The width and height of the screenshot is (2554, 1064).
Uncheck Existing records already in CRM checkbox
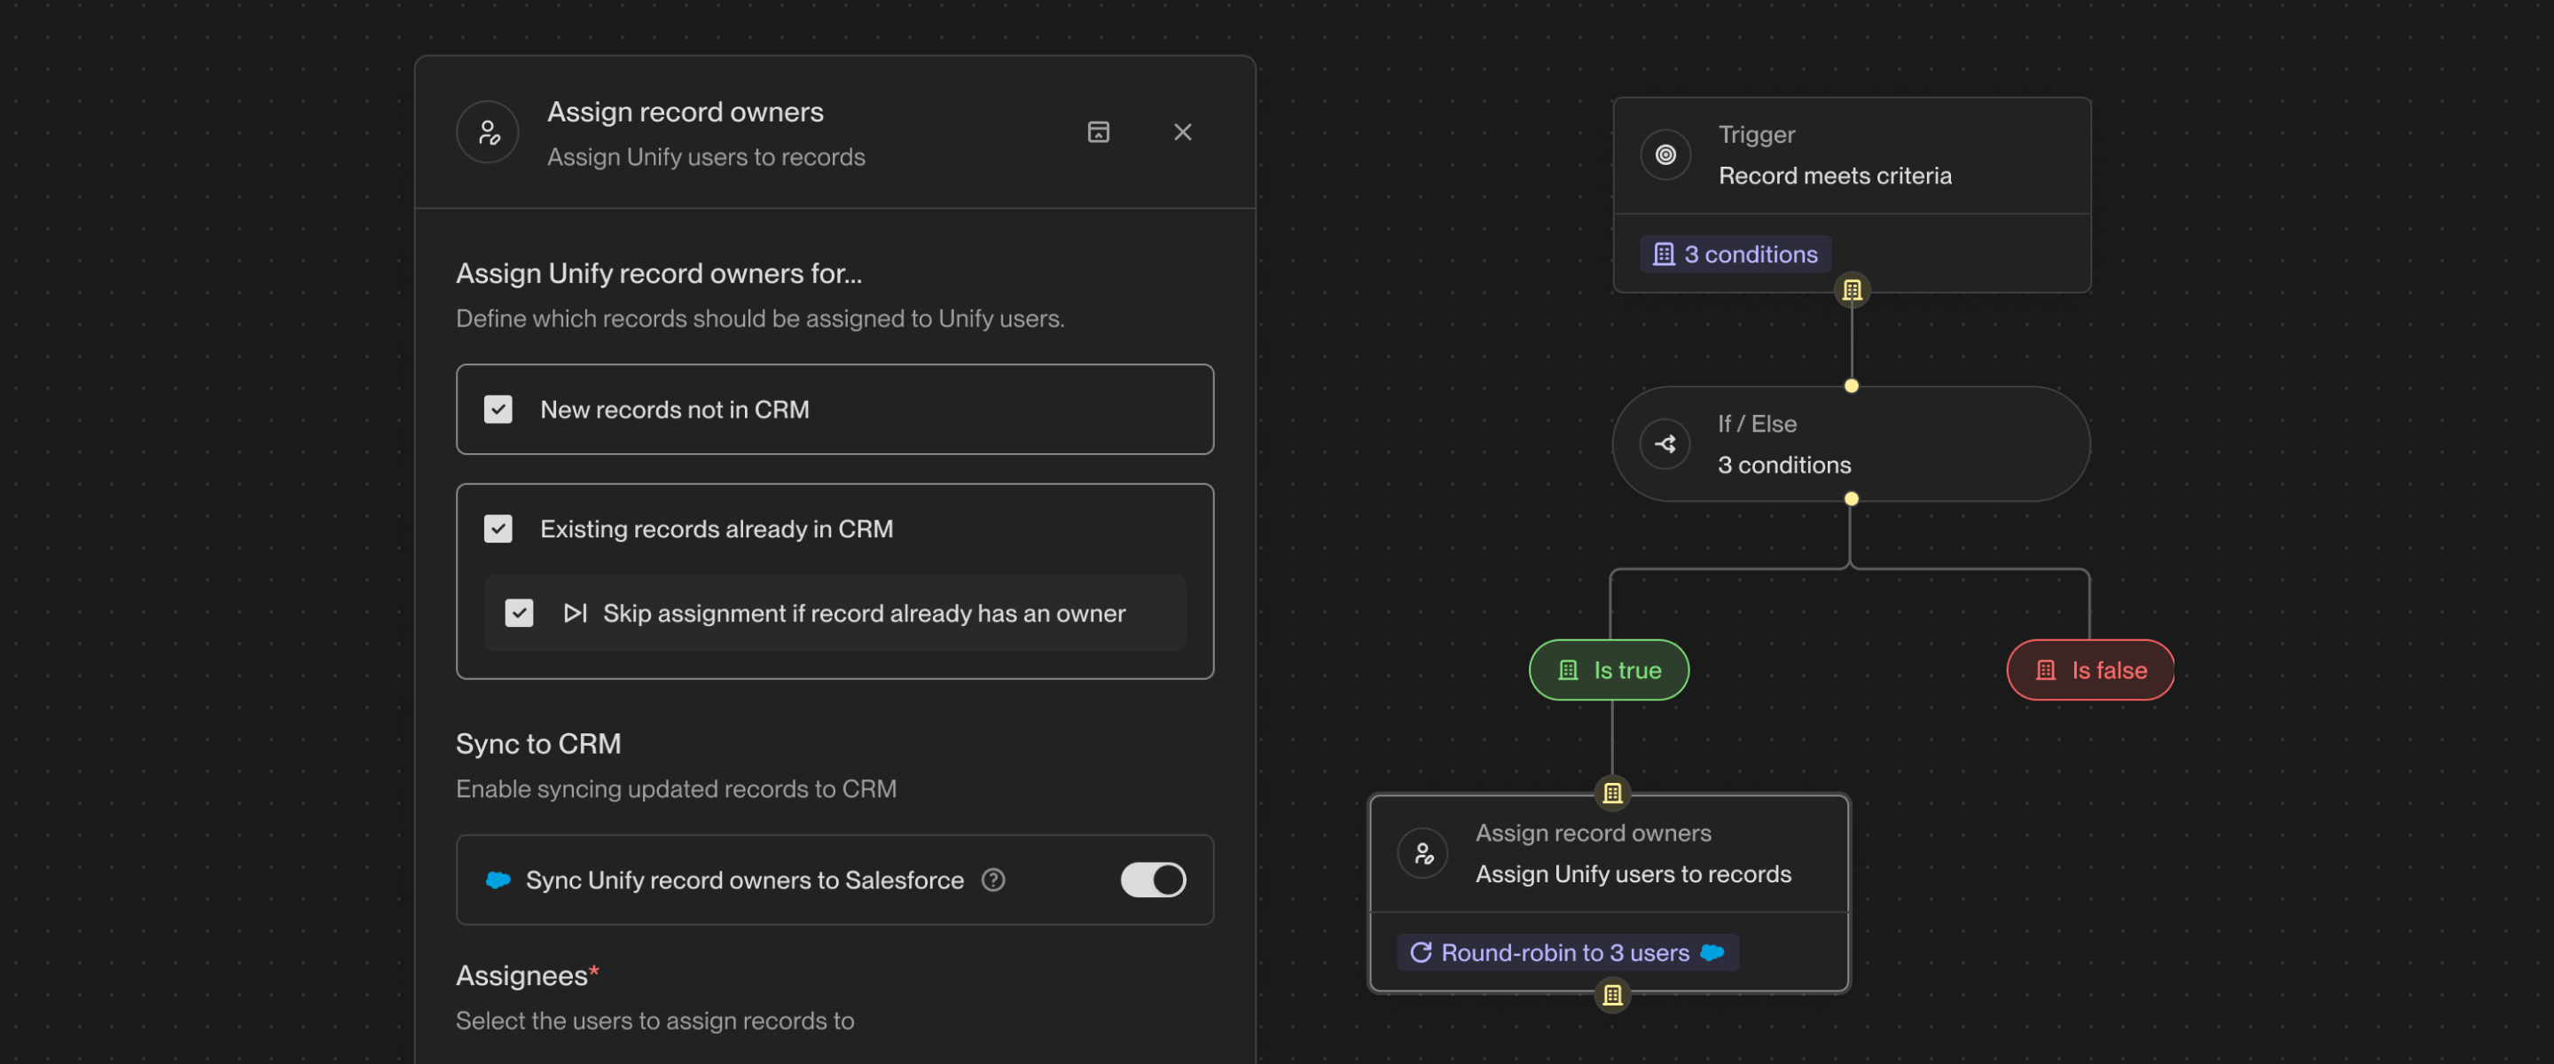pos(497,528)
